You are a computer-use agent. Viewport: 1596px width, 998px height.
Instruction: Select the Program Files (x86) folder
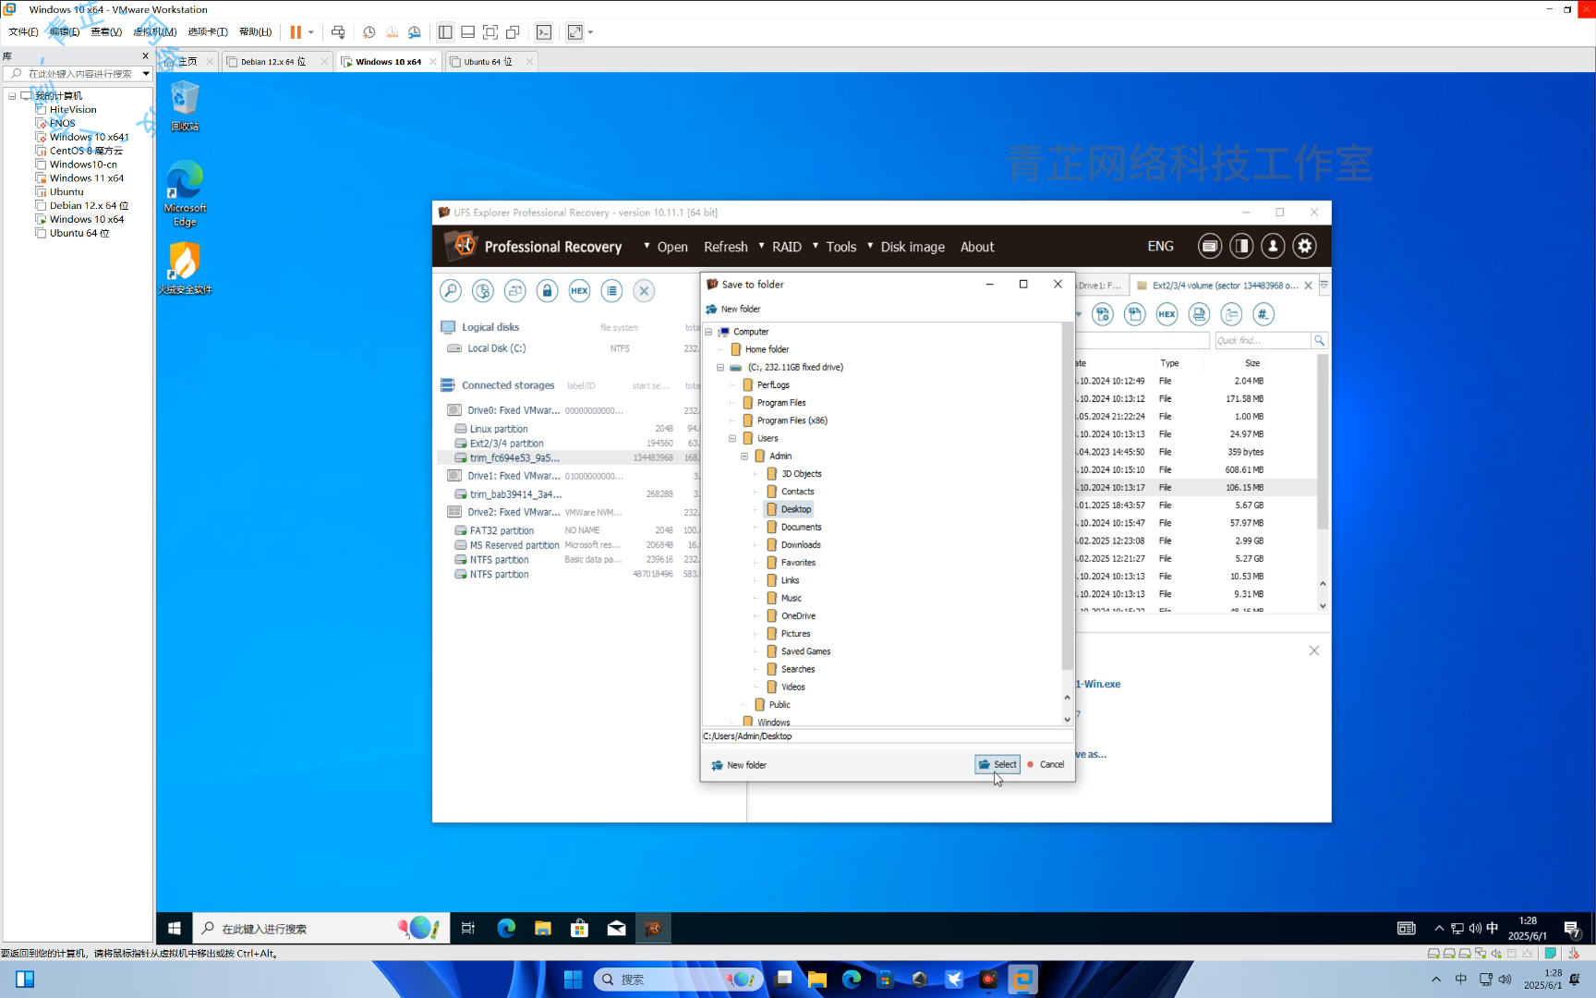792,420
